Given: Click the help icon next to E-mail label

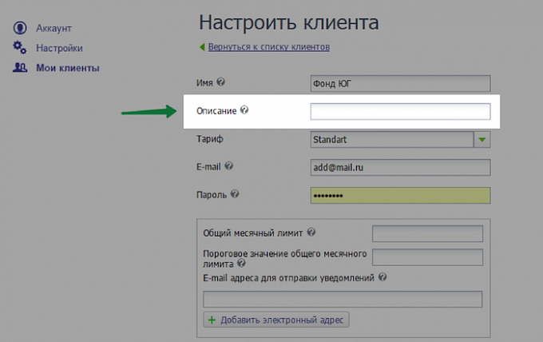Looking at the screenshot, I should coord(228,165).
